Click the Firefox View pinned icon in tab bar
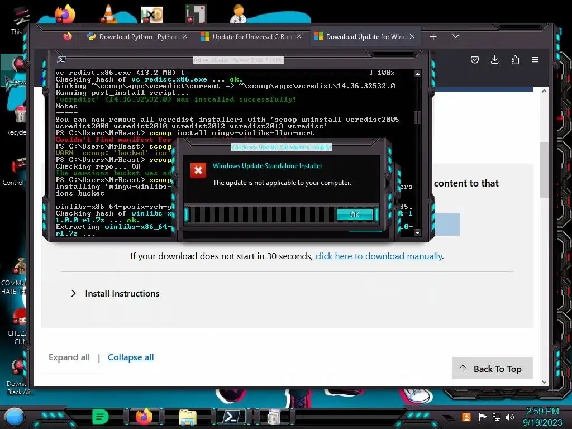This screenshot has width=572, height=429. 68,36
